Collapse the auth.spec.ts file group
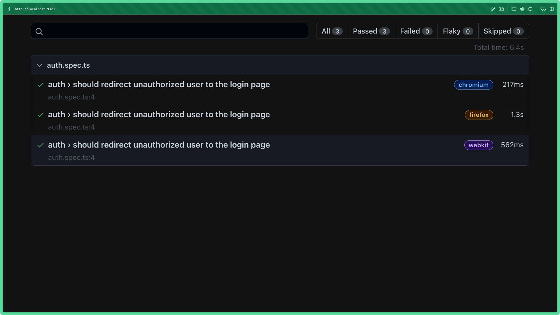The width and height of the screenshot is (560, 315). (x=39, y=65)
